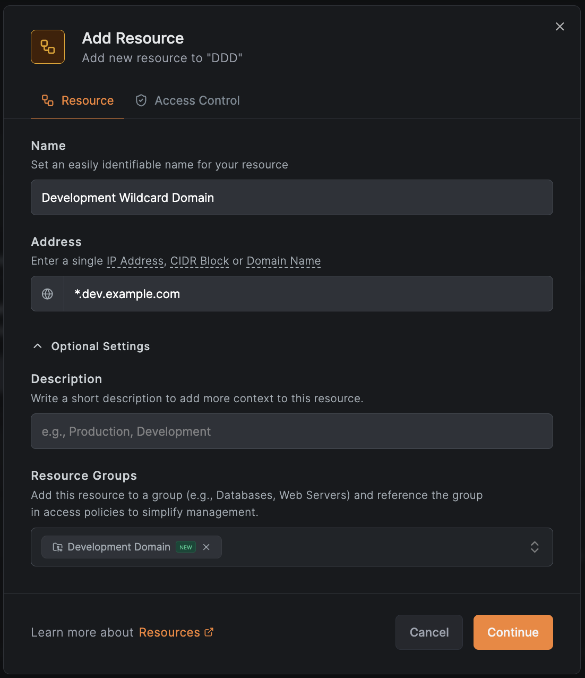The height and width of the screenshot is (678, 585).
Task: Open the Resources documentation link
Action: click(x=169, y=632)
